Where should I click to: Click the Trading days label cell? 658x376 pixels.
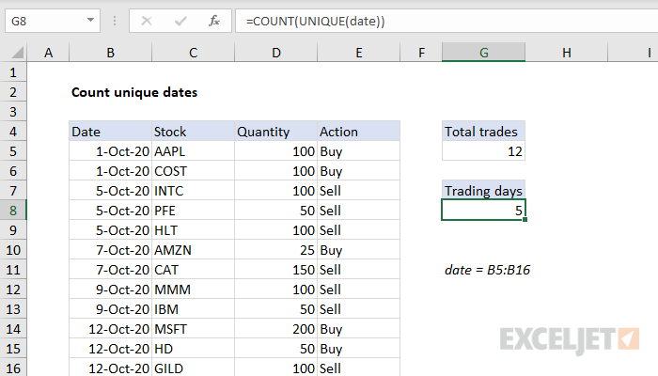tap(483, 191)
